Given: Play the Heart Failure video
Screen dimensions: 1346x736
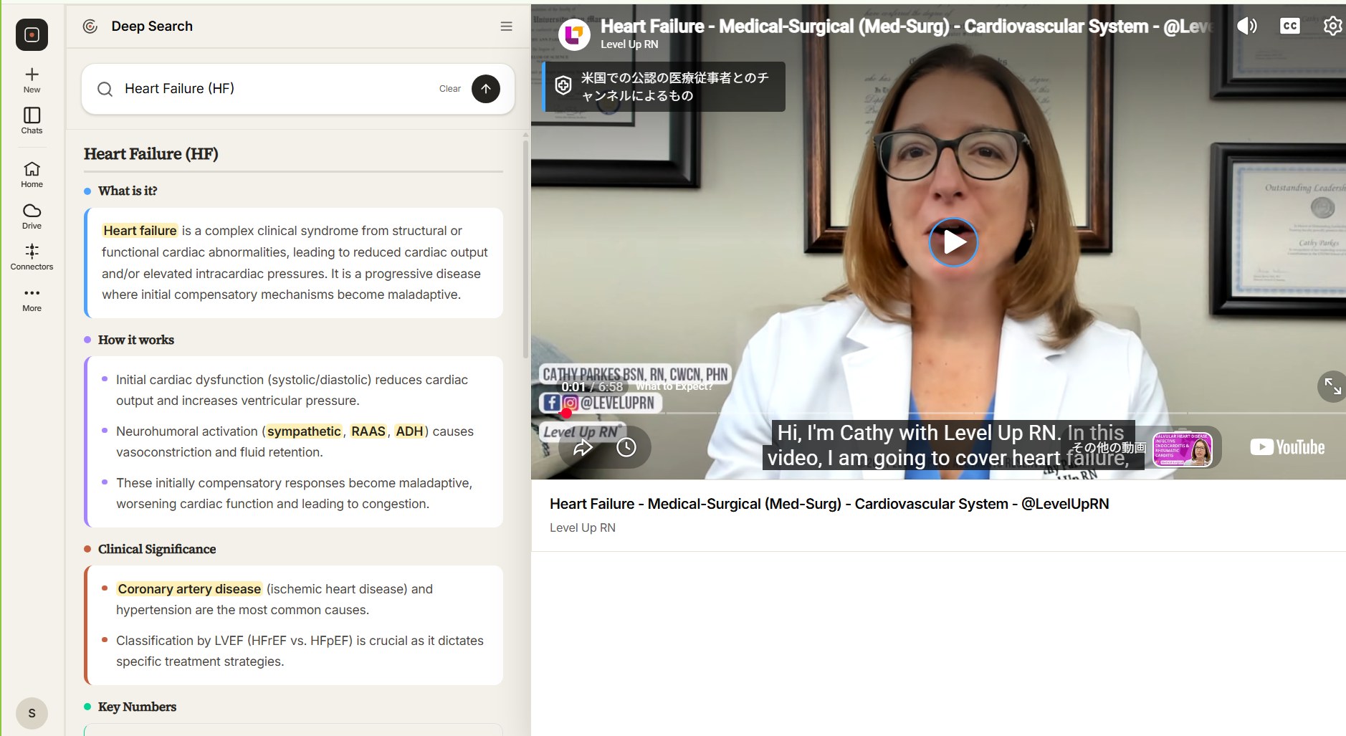Looking at the screenshot, I should 953,242.
